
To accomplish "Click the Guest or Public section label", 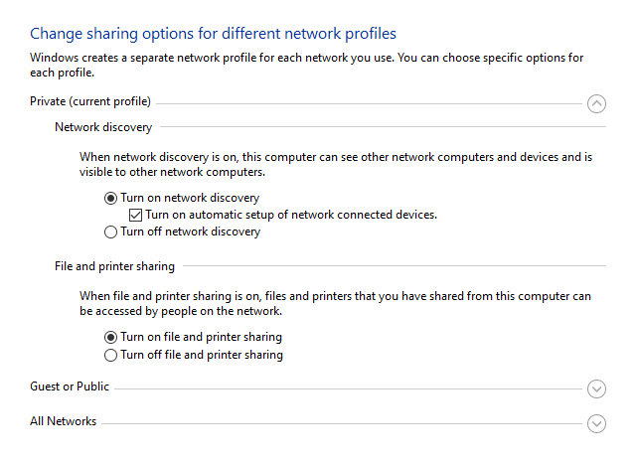I will point(70,387).
